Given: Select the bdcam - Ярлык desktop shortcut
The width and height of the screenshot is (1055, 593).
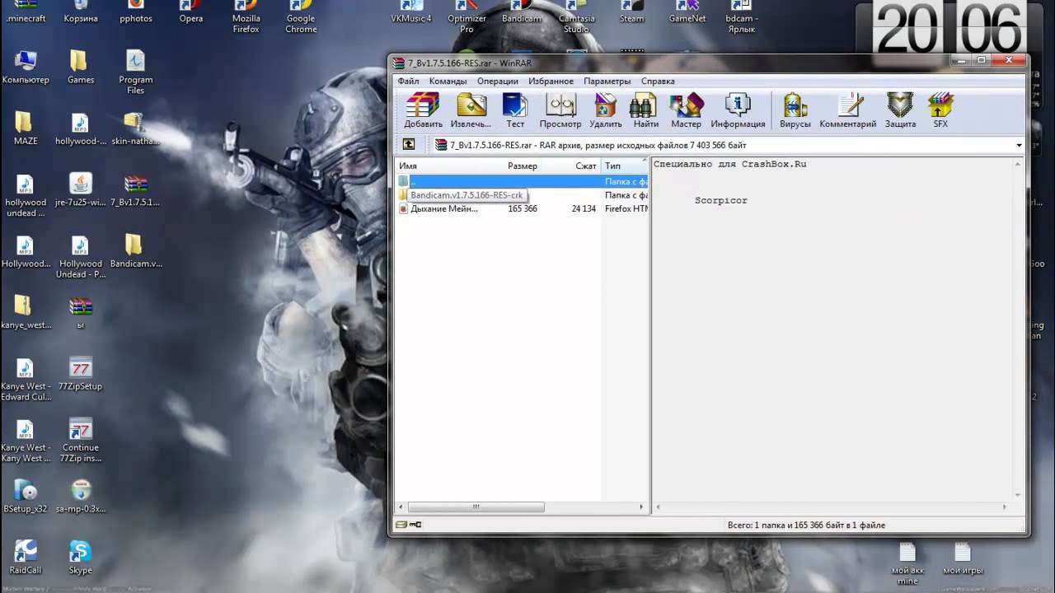Looking at the screenshot, I should (x=742, y=16).
